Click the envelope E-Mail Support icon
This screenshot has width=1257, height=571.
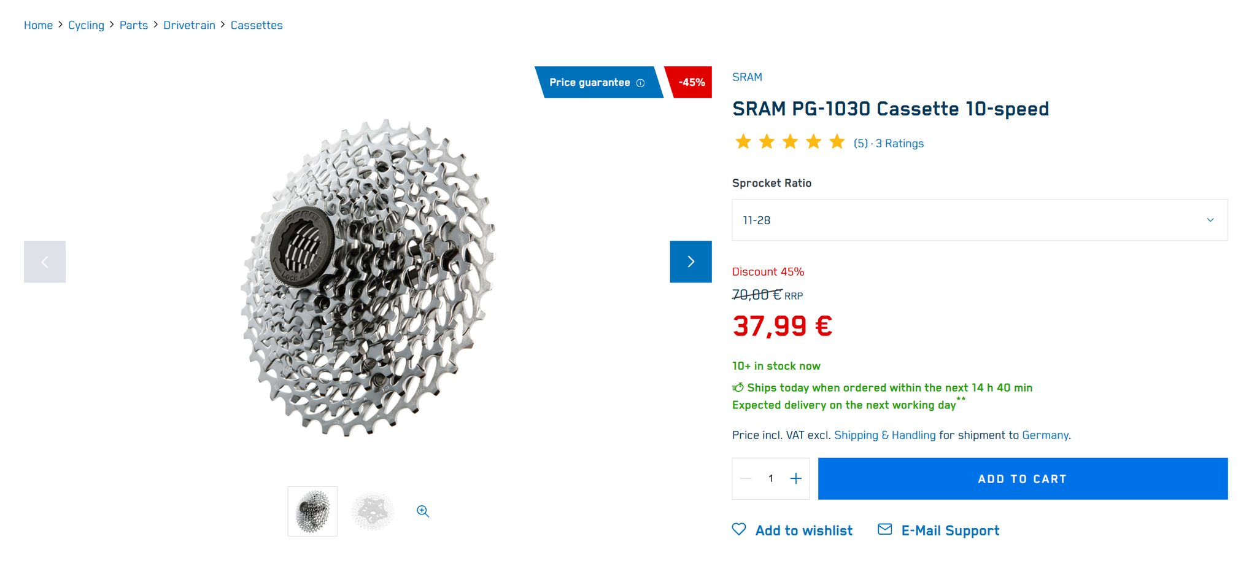tap(884, 529)
